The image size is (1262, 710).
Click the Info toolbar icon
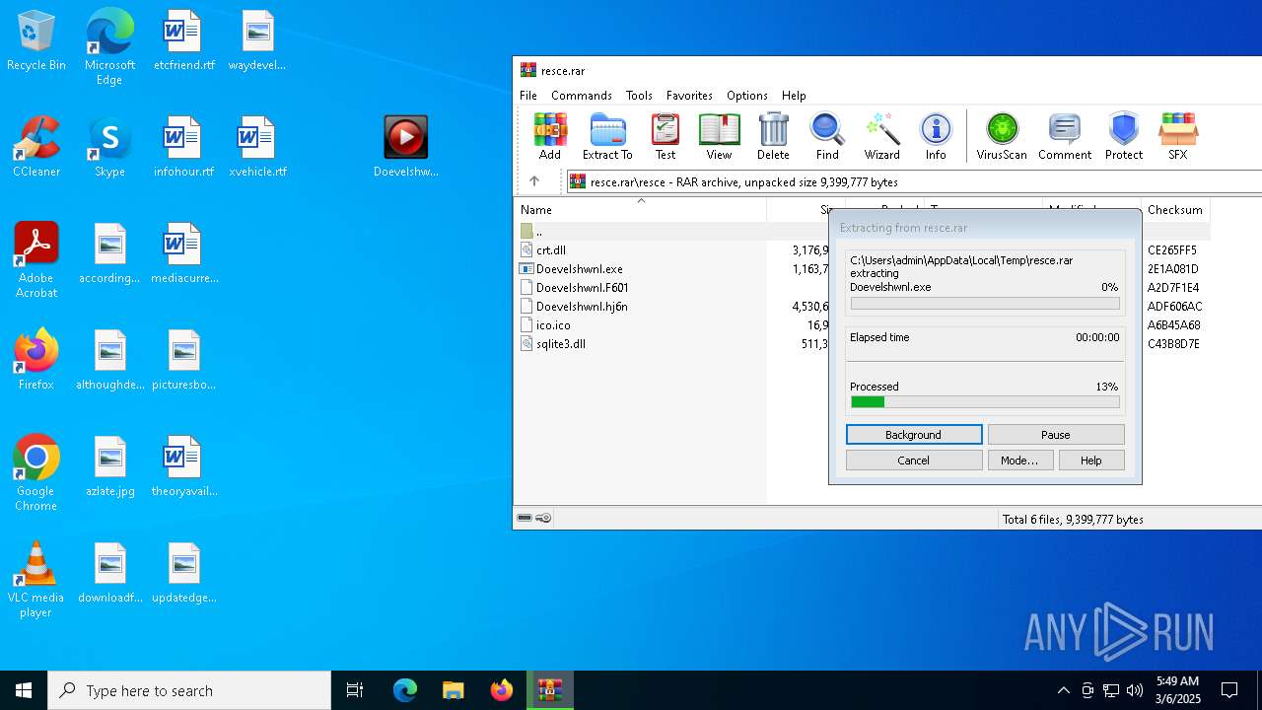coord(936,136)
